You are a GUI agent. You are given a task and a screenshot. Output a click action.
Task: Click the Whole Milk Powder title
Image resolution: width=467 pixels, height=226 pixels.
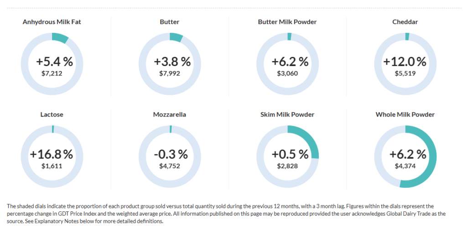click(x=405, y=115)
